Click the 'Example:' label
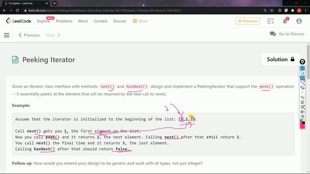 click(x=21, y=105)
